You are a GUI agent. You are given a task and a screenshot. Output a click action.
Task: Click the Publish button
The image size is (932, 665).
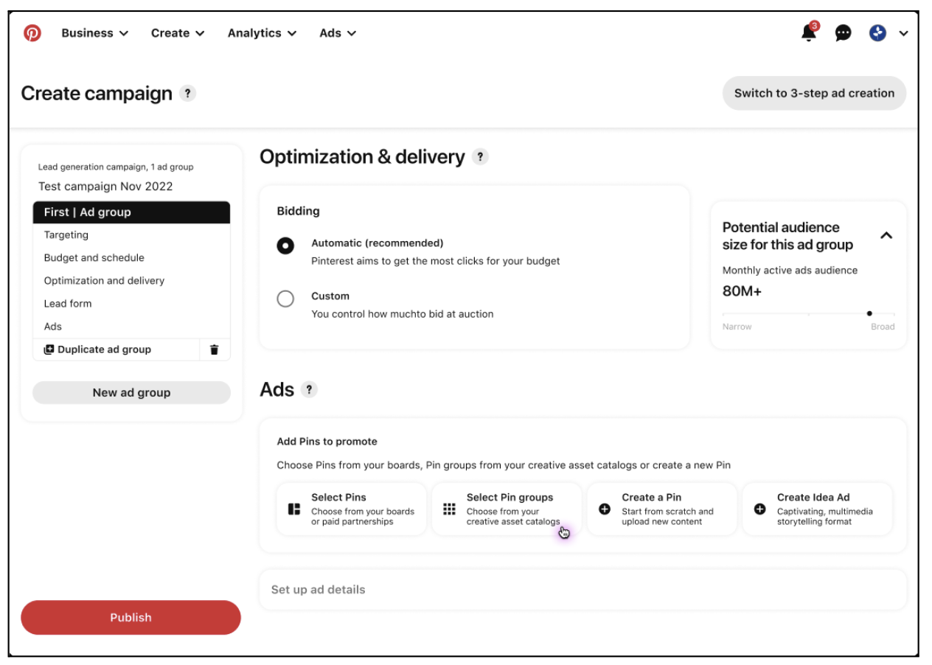[x=131, y=618]
